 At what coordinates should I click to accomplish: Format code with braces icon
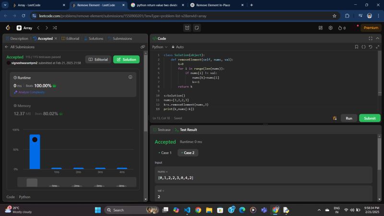[363, 47]
